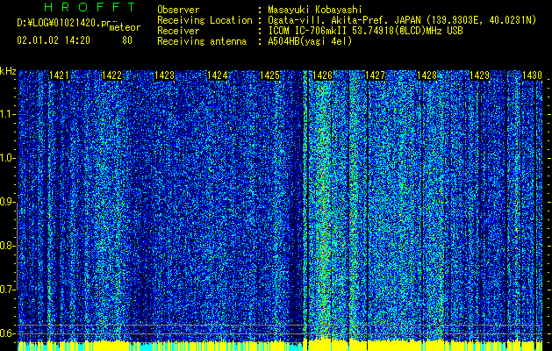The height and width of the screenshot is (351, 552).
Task: Click the Ogata-vill. Akita-Pref. JAPAN location text
Action: [402, 20]
